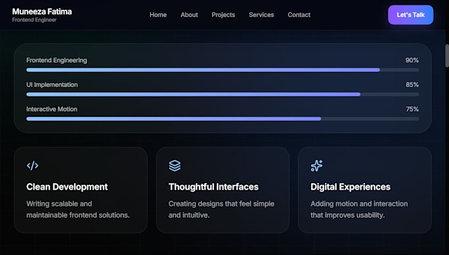Click the 75% value
The height and width of the screenshot is (255, 449).
coord(412,109)
